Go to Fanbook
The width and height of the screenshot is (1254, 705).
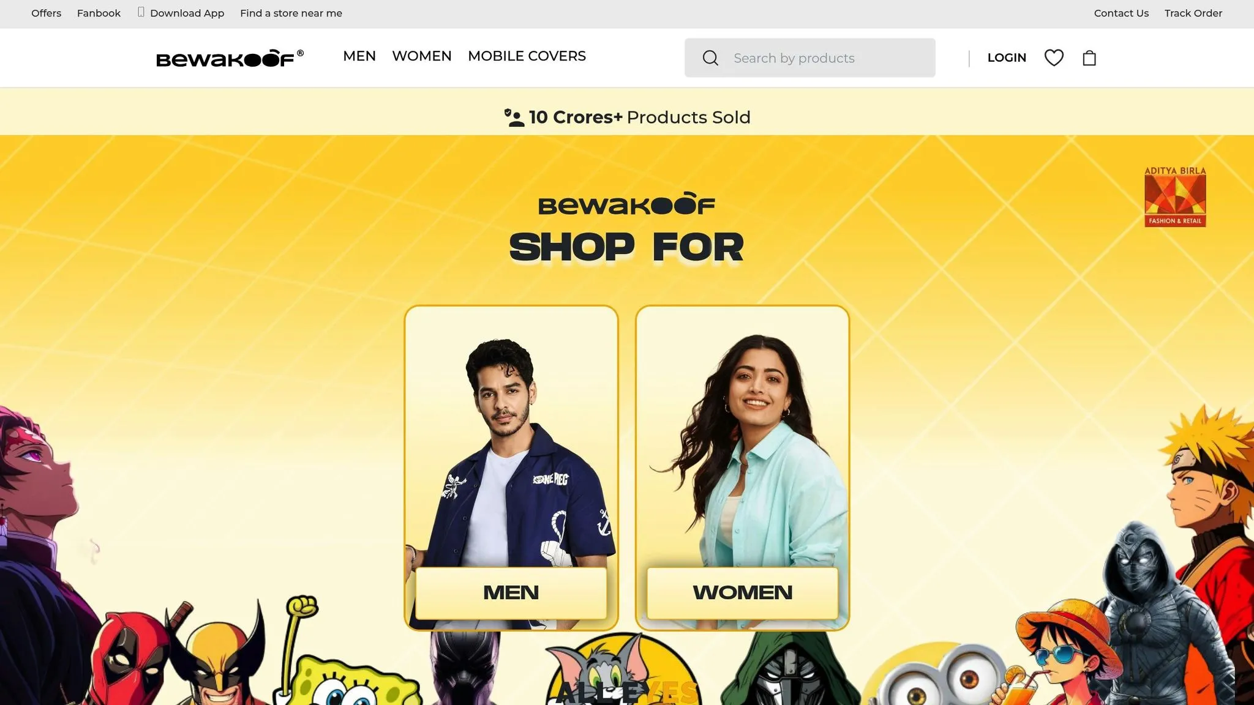point(99,13)
